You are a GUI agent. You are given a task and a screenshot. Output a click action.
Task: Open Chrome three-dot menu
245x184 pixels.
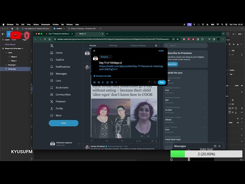pyautogui.click(x=223, y=39)
